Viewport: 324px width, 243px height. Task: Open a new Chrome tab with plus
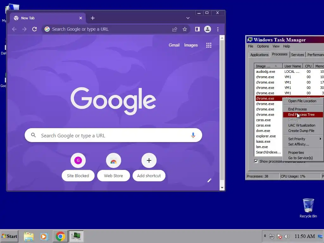(x=93, y=18)
